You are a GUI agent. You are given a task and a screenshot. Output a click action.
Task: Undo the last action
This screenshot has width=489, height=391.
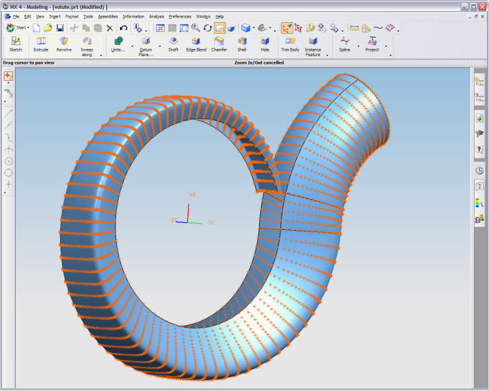click(123, 28)
